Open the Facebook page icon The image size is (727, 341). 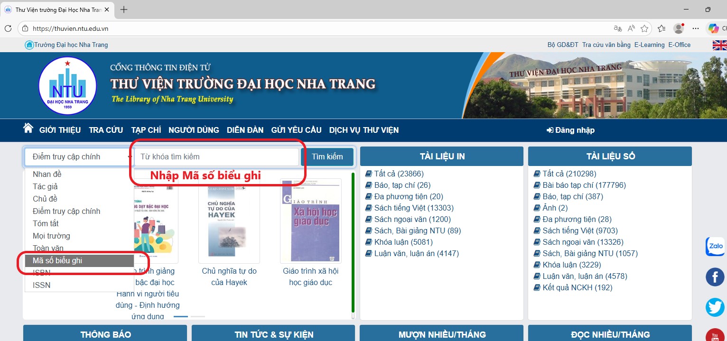715,277
